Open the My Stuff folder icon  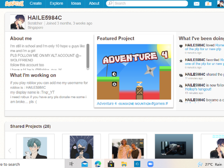click(x=208, y=4)
